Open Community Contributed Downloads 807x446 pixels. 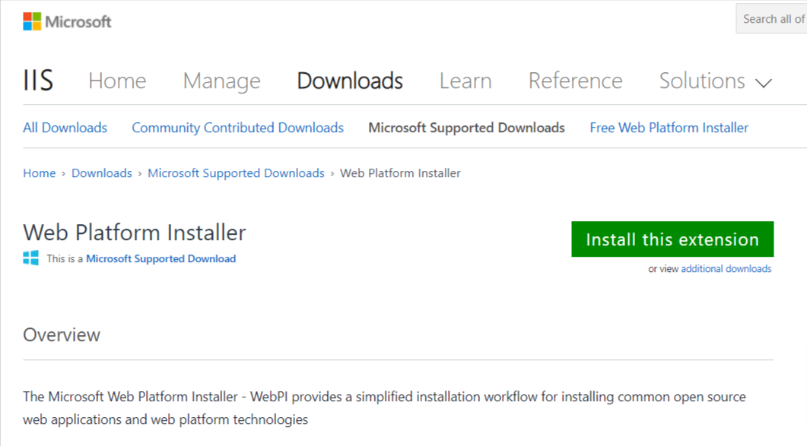pos(238,128)
